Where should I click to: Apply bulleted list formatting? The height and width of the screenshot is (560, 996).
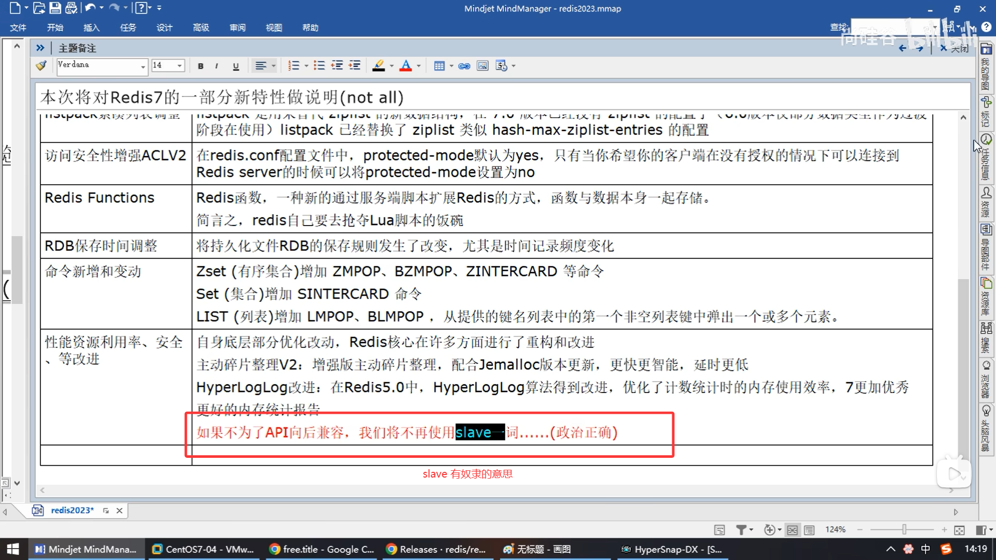tap(319, 66)
